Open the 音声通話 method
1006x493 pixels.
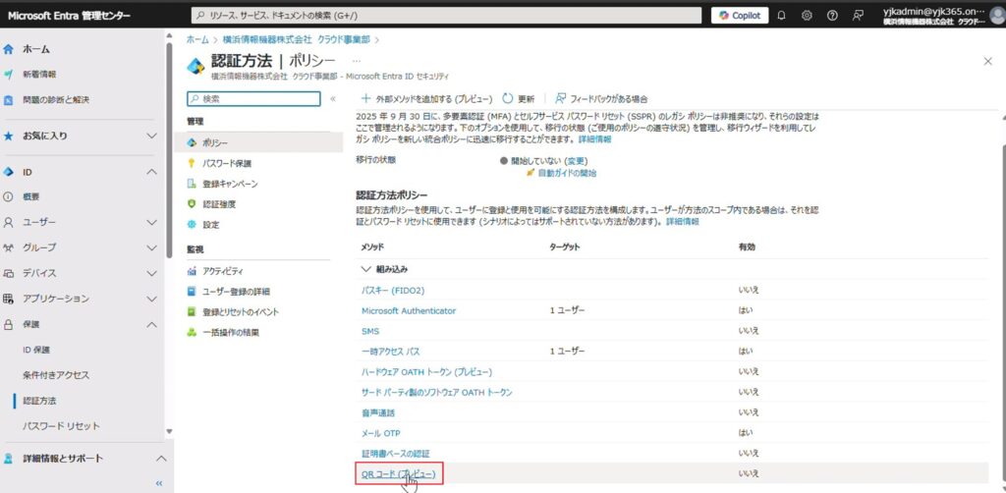coord(378,412)
